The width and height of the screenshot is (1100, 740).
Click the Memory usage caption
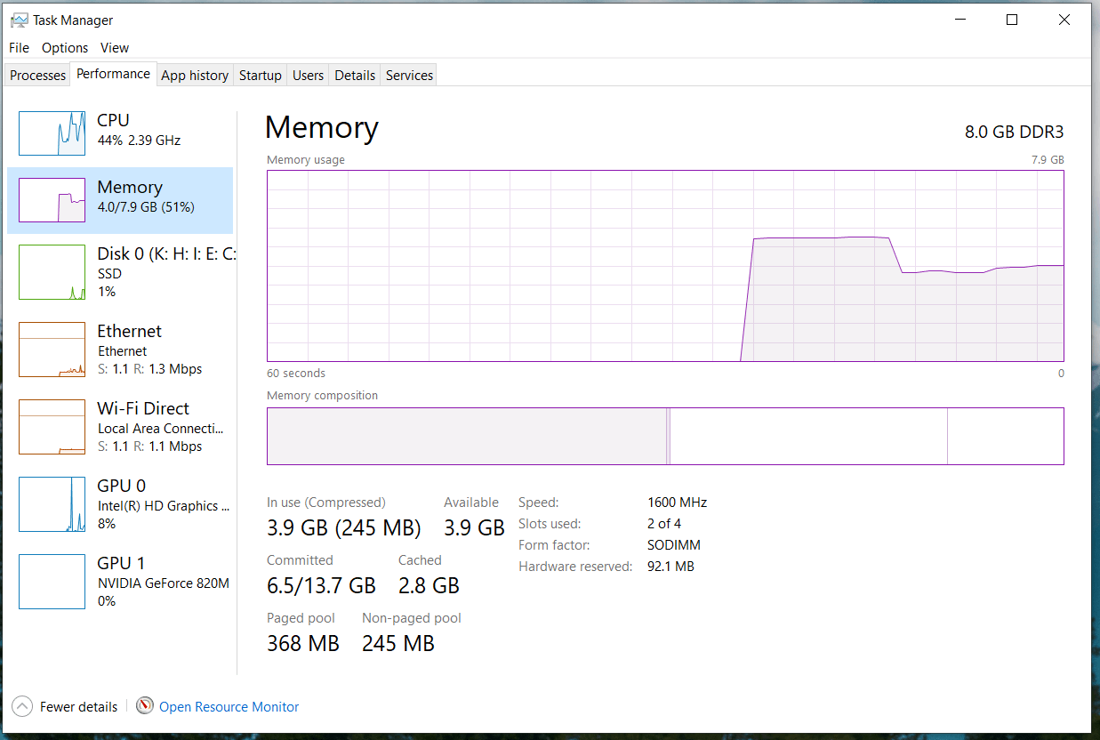[x=306, y=160]
